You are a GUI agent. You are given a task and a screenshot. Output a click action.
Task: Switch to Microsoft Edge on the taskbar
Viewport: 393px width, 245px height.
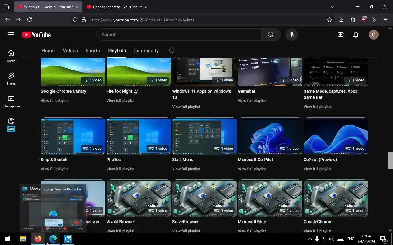click(53, 239)
